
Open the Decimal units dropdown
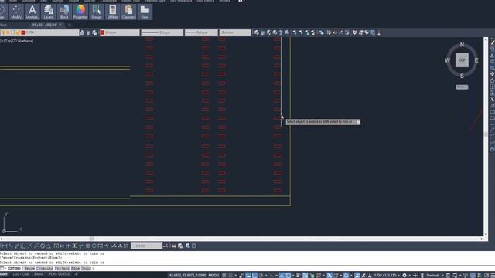pos(435,276)
